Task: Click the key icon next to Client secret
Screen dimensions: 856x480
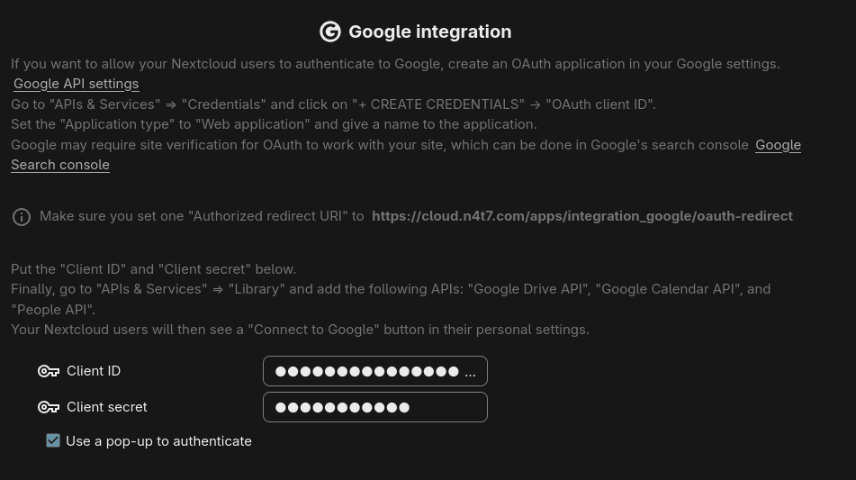Action: (x=49, y=407)
